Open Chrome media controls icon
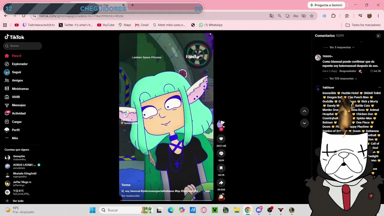 coord(360,16)
